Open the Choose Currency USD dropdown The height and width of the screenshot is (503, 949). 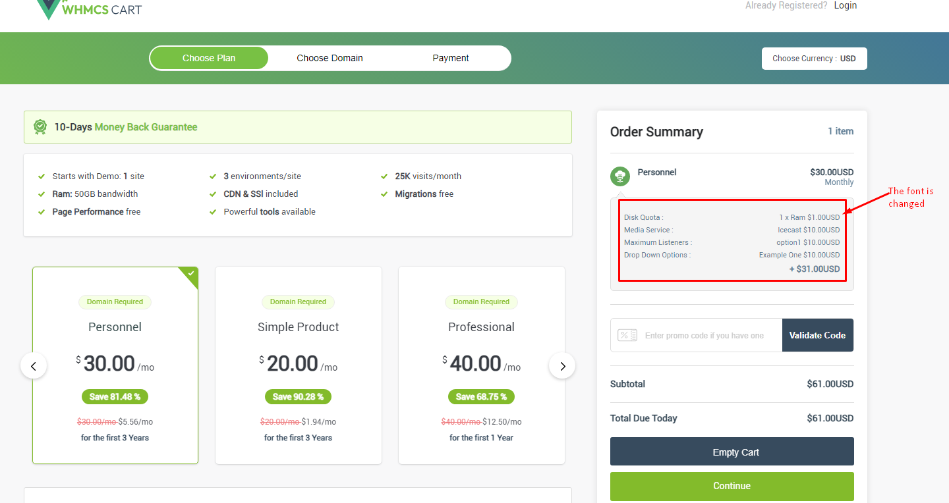pos(814,59)
